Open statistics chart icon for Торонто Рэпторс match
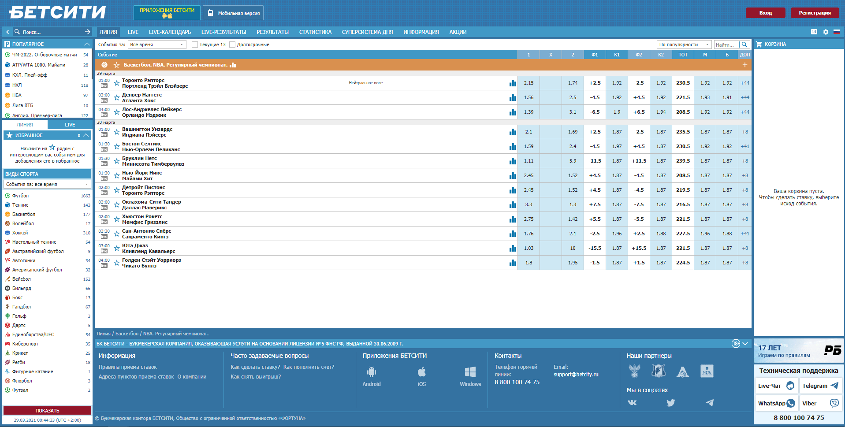 point(513,83)
